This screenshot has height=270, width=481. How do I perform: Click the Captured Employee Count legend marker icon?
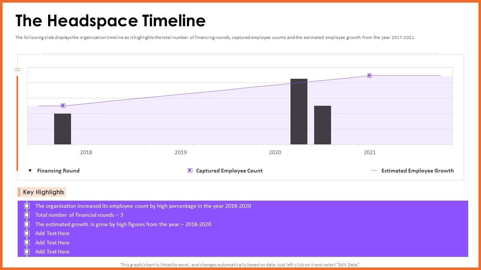click(190, 170)
